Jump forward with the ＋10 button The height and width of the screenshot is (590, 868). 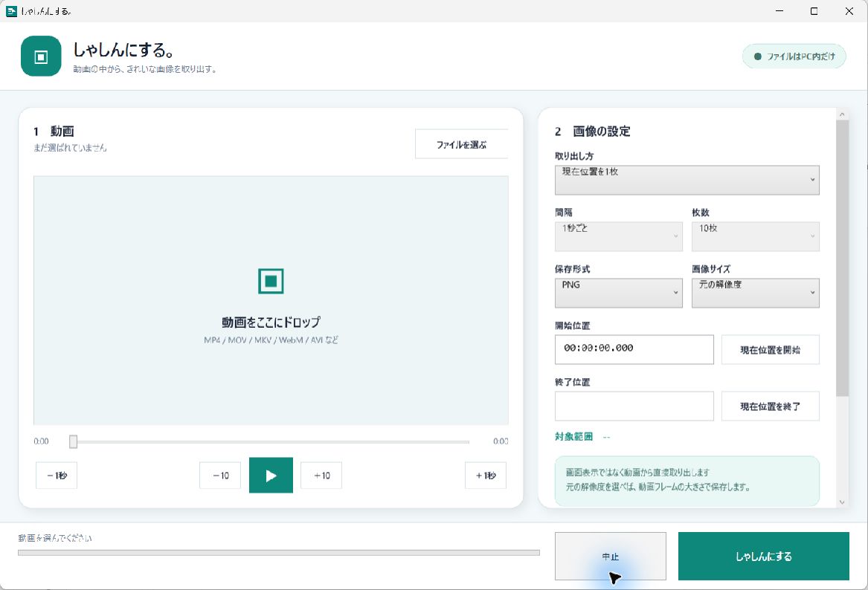(321, 476)
